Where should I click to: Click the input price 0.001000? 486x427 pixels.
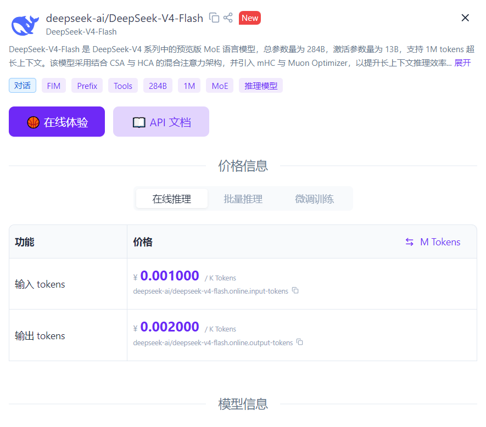(x=170, y=276)
